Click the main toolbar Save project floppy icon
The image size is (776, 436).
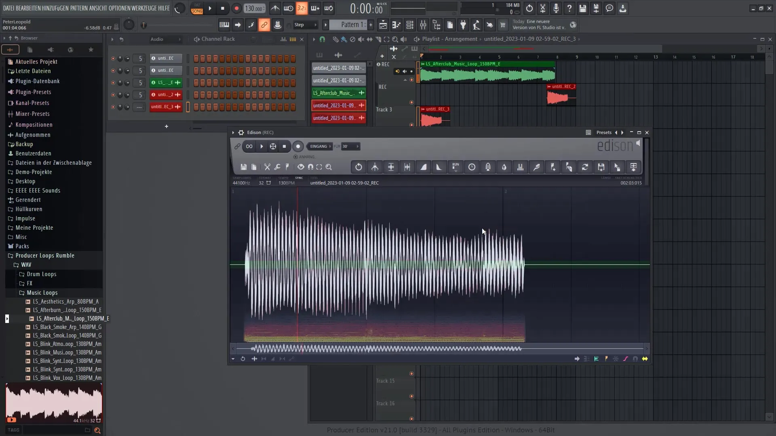[583, 8]
